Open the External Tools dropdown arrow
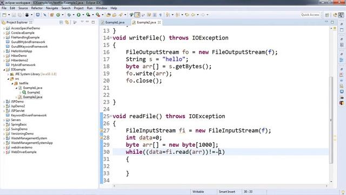This screenshot has height=195, width=346. coord(102,15)
